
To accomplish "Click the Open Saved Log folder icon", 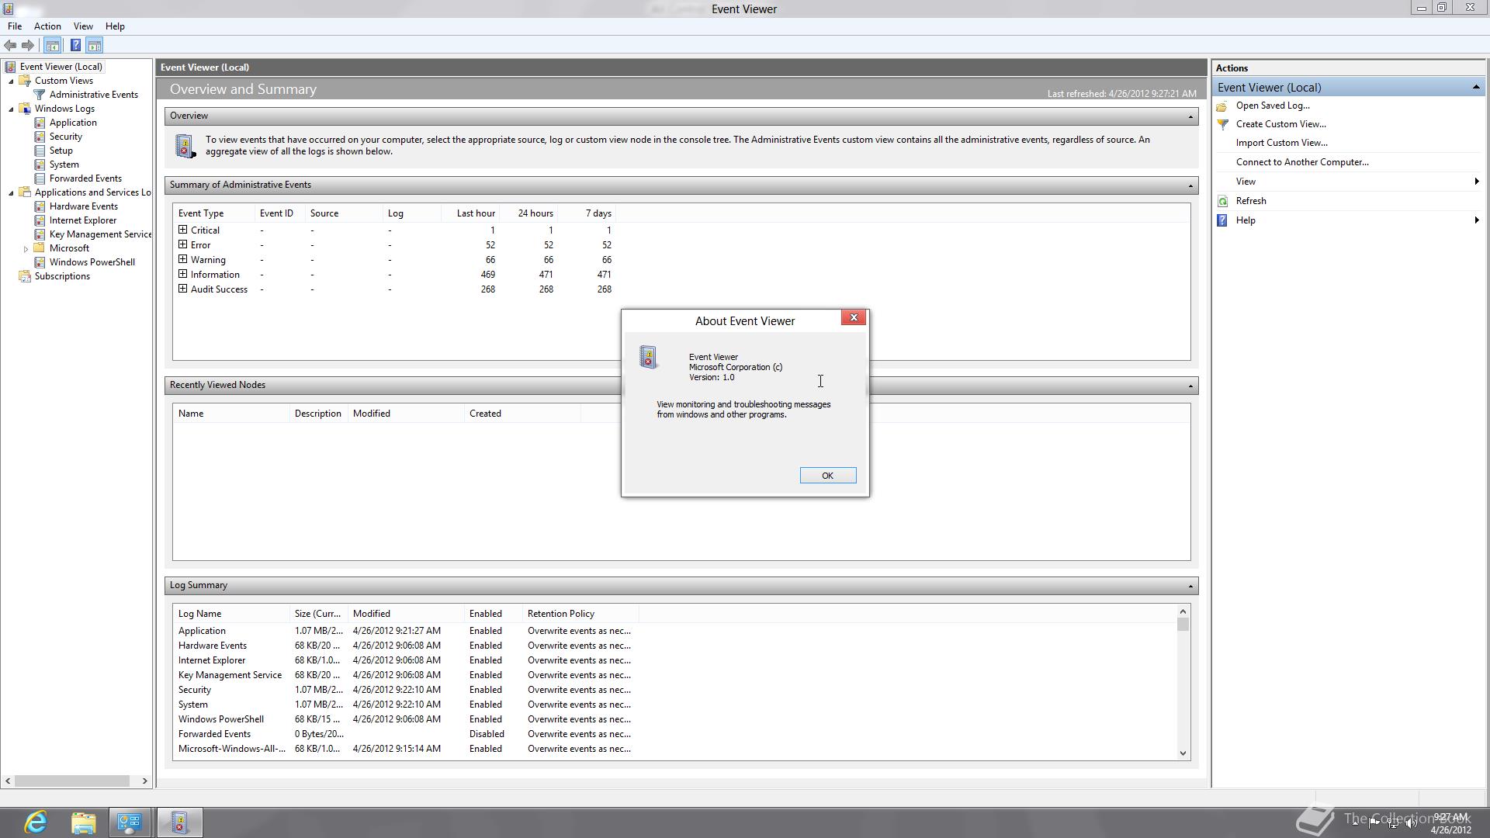I will click(1222, 106).
